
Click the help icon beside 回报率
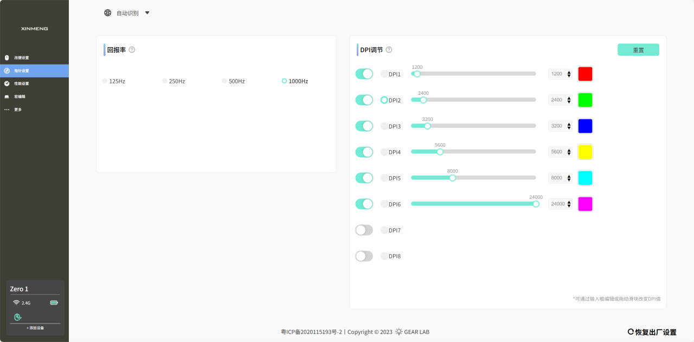click(132, 50)
